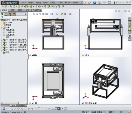
Task: Click the Zoom to Area icon
Action: point(37,14)
